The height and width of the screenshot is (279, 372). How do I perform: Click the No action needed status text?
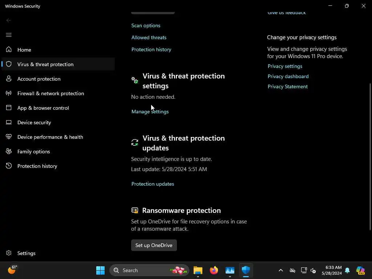tap(153, 97)
